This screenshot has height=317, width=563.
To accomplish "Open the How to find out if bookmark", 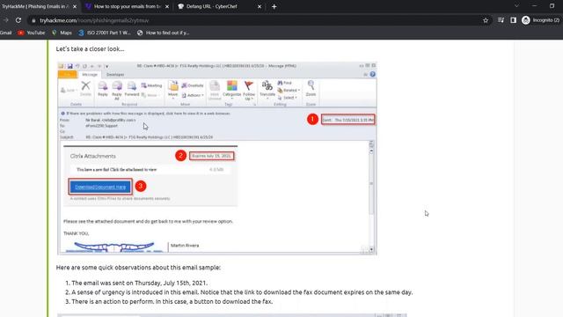I will click(x=163, y=33).
